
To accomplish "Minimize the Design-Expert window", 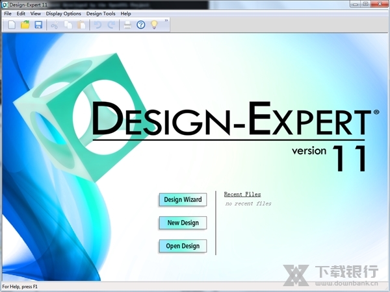I will pyautogui.click(x=355, y=5).
